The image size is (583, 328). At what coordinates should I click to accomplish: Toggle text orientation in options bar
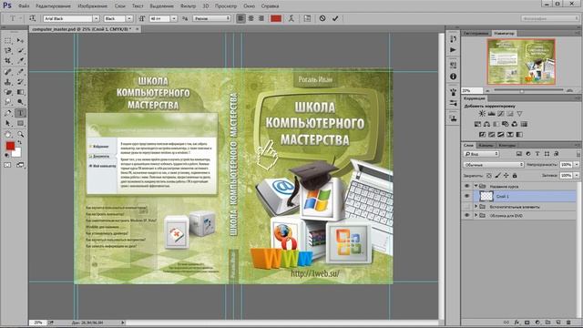(33, 18)
